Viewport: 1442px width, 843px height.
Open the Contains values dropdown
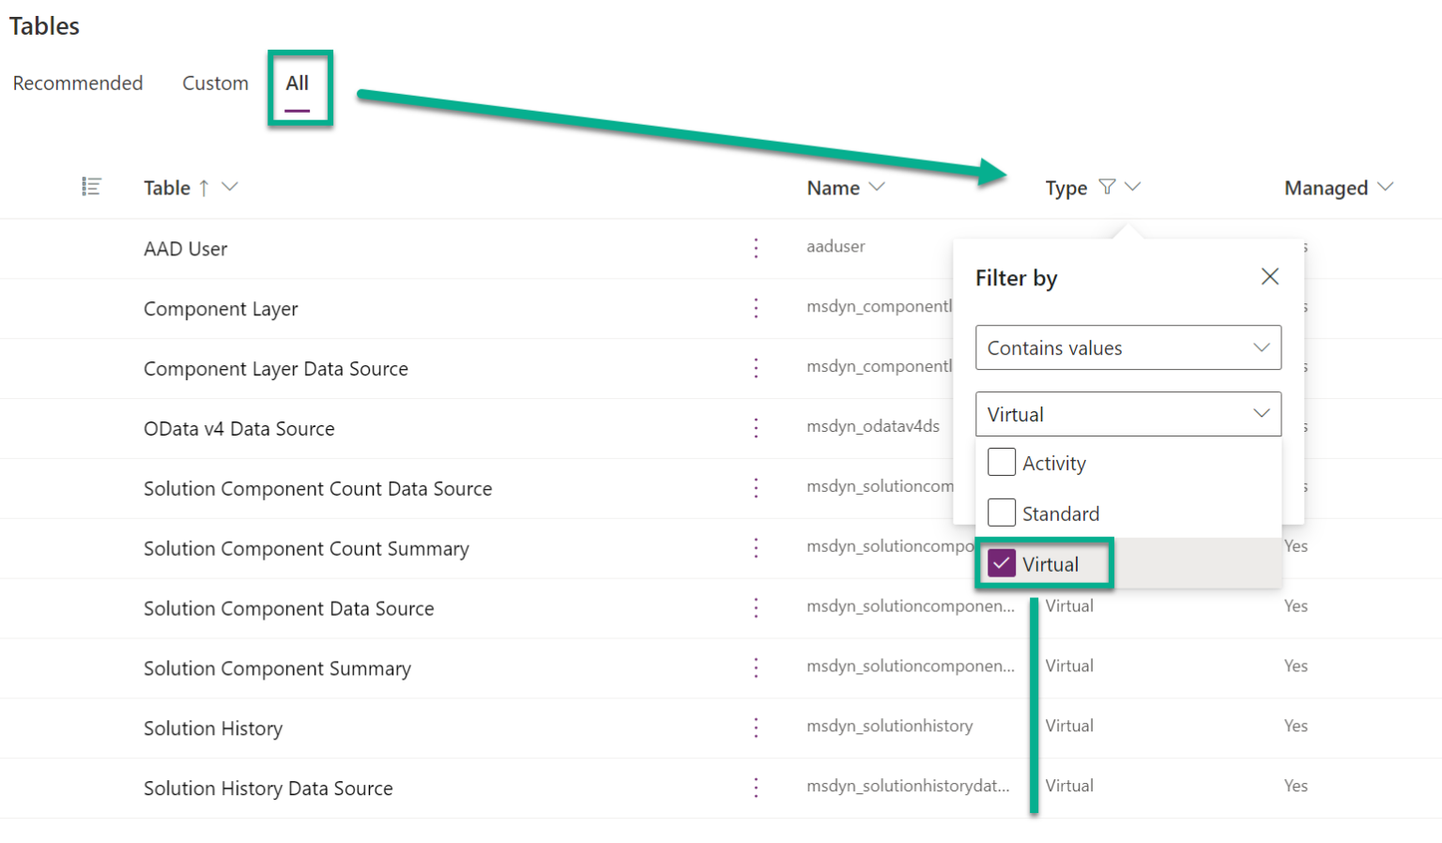click(1128, 347)
